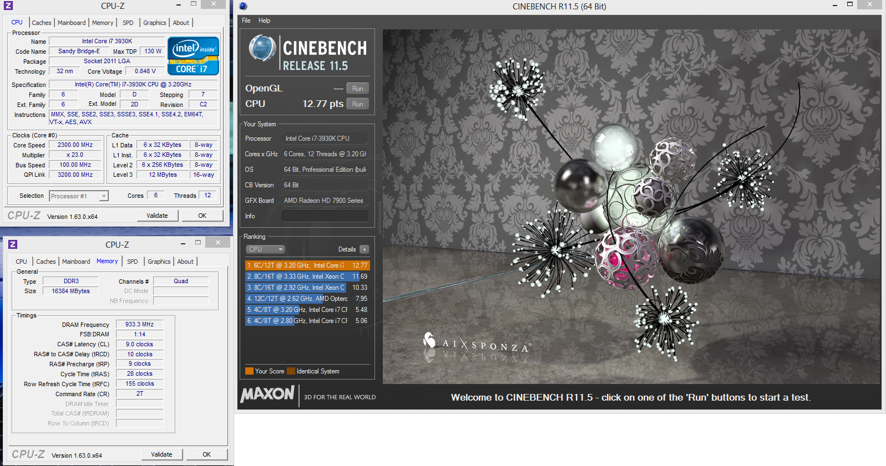Open the File menu in Cinebench
This screenshot has width=886, height=466.
pos(246,21)
